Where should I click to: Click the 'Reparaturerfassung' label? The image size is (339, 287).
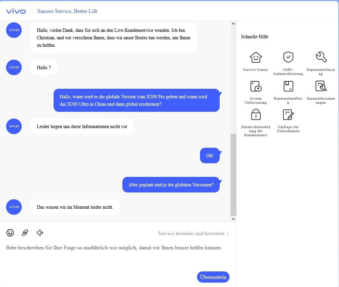coord(321,72)
